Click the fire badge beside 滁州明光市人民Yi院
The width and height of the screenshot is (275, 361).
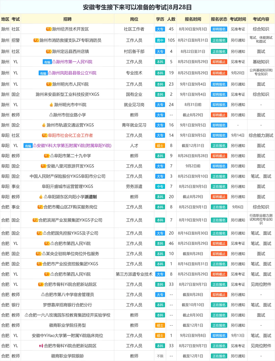[x=49, y=84]
